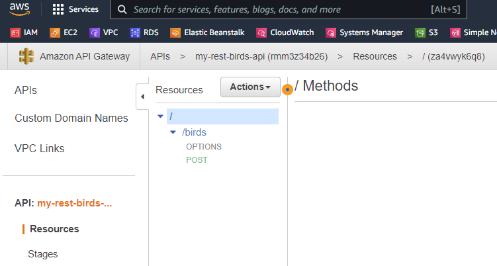The height and width of the screenshot is (266, 497).
Task: Click the Amazon API Gateway logo icon
Action: point(26,56)
